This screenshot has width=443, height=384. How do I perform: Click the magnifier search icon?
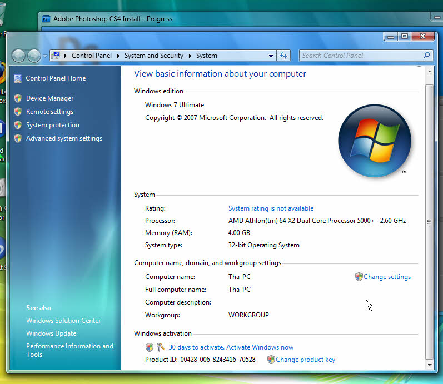click(427, 55)
